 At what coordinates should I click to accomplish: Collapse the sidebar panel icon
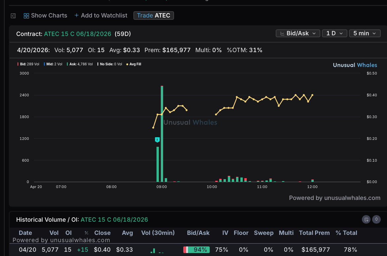pyautogui.click(x=13, y=16)
